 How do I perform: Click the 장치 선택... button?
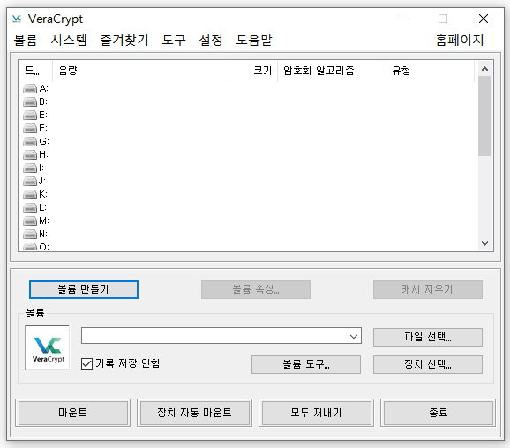coord(428,364)
